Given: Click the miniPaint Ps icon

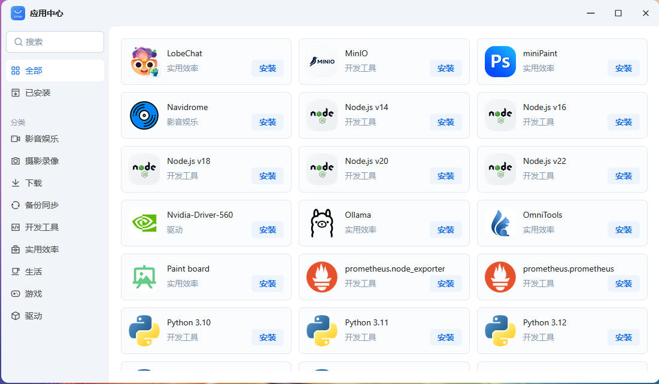Looking at the screenshot, I should 500,62.
